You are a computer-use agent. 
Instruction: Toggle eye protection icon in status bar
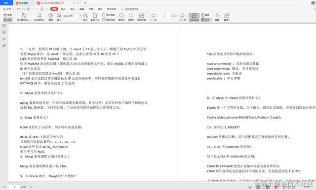point(250,187)
